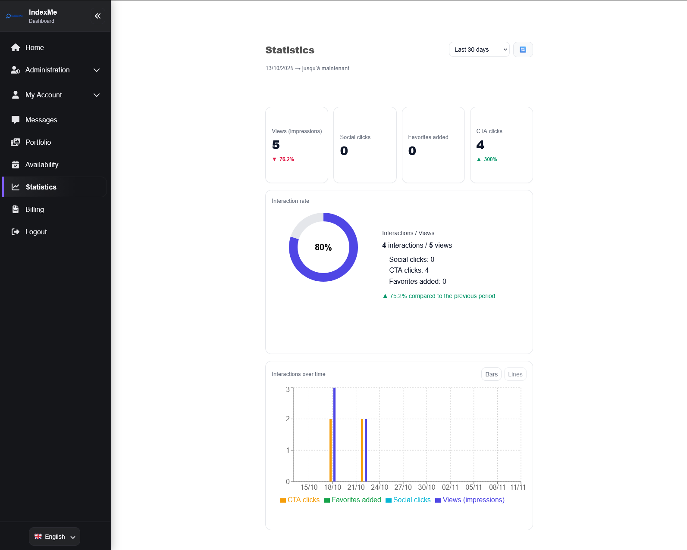
Task: Click the CTA clicks card value 4
Action: coord(480,145)
